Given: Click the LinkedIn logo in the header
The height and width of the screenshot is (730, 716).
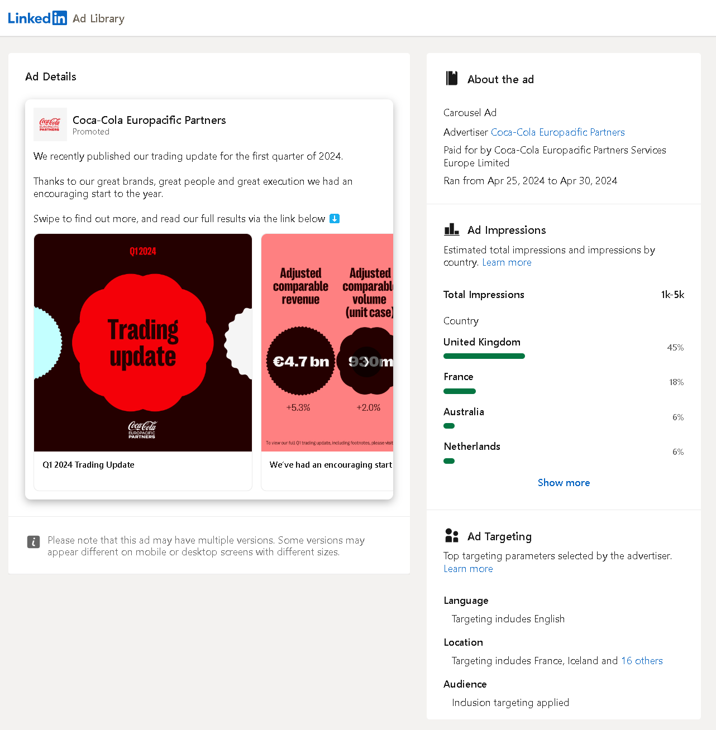Looking at the screenshot, I should tap(37, 17).
